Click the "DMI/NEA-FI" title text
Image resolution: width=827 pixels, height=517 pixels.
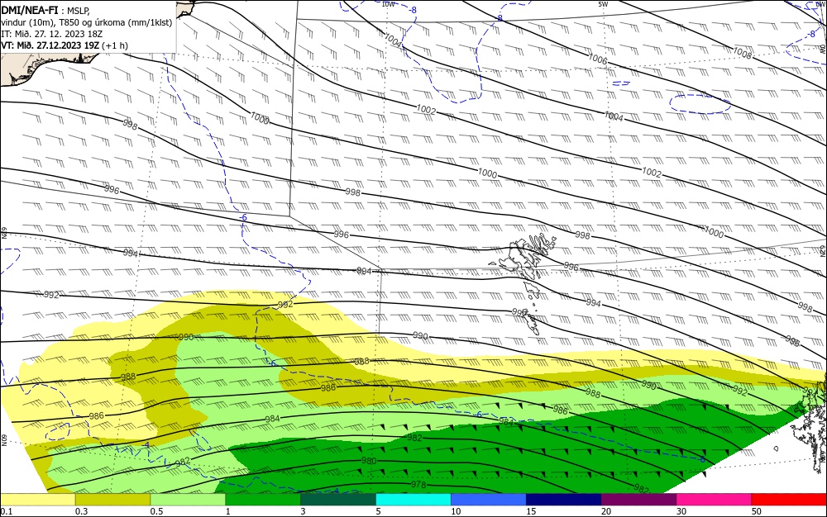(30, 11)
